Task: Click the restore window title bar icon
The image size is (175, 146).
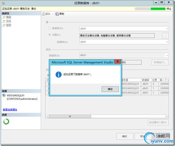Action: pyautogui.click(x=3, y=3)
